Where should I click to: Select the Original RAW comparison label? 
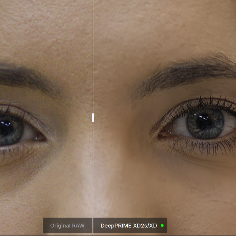pyautogui.click(x=67, y=226)
